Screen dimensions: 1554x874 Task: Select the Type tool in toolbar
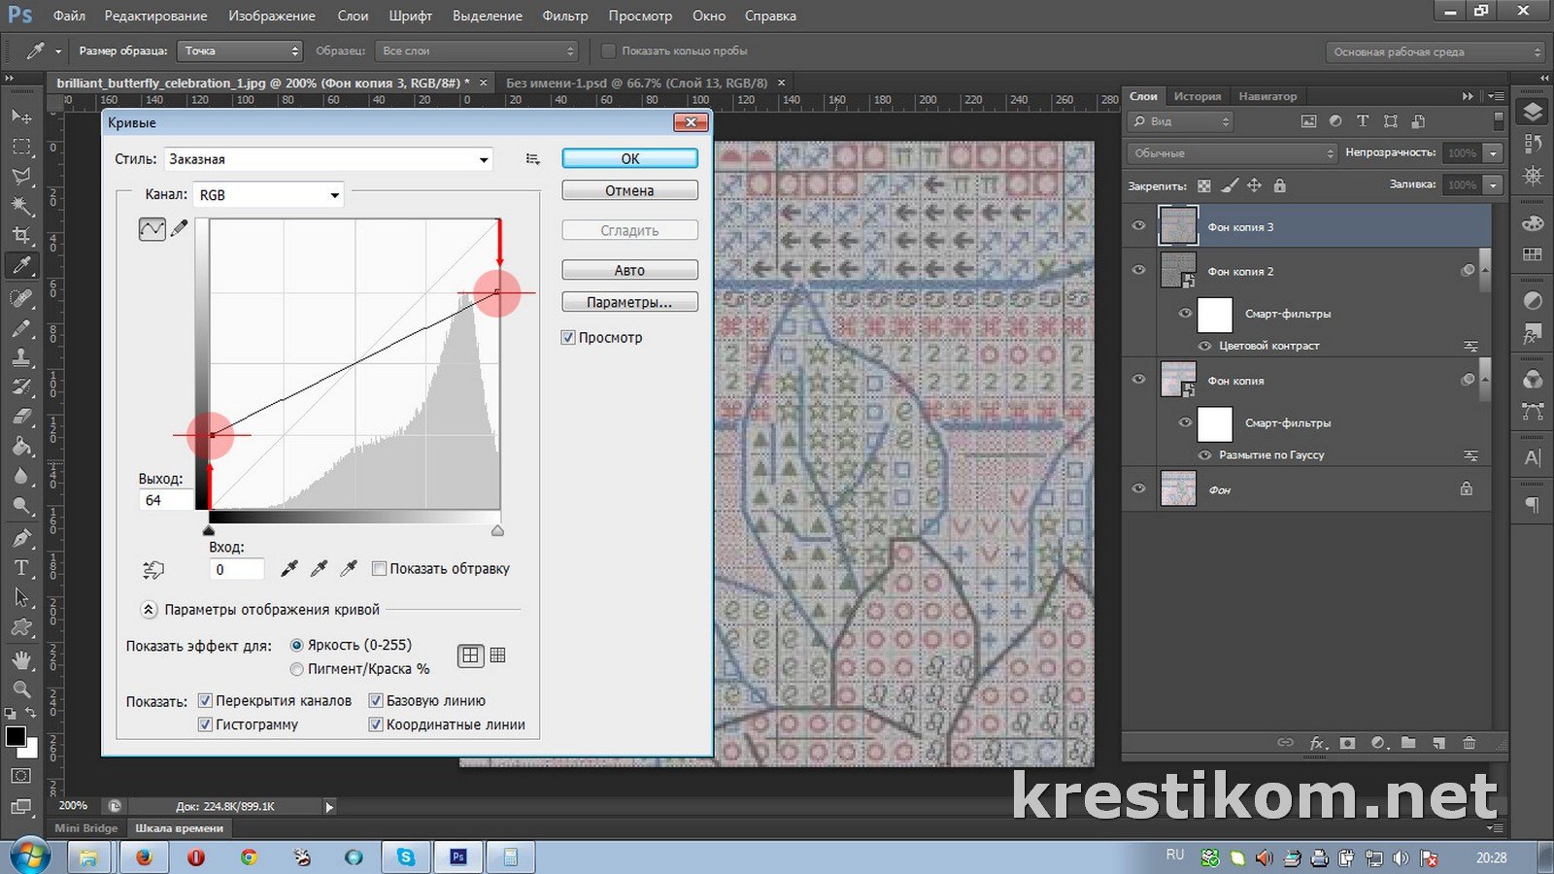coord(20,568)
